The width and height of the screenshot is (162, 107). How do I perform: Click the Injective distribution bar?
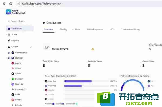78,81
